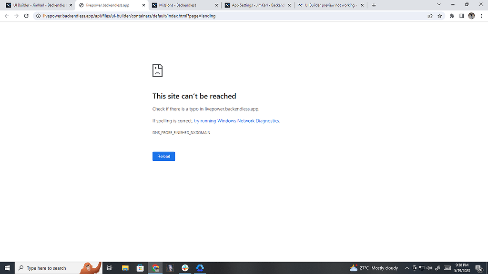488x274 pixels.
Task: Open the weather widget showing Mostly cloudy
Action: pos(374,268)
